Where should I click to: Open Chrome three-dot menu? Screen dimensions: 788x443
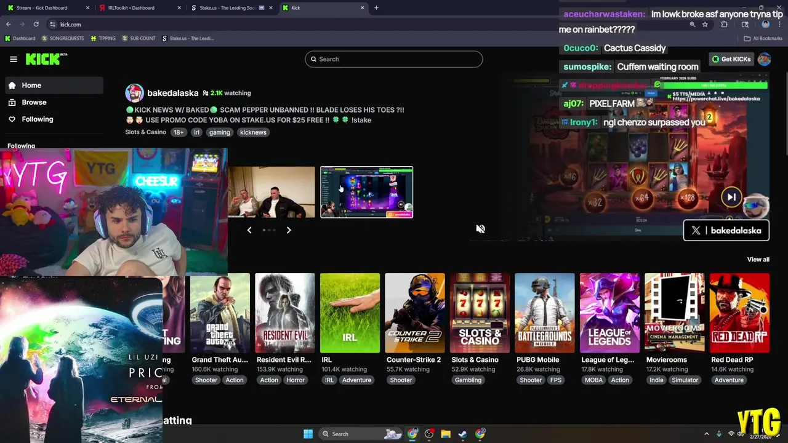tap(779, 25)
